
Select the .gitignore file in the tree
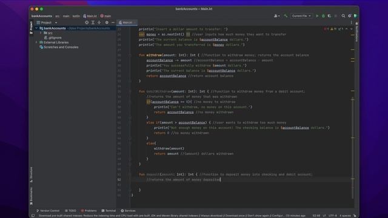pos(53,38)
